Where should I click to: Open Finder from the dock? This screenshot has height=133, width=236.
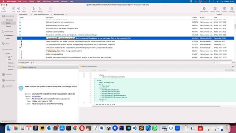[x=9, y=128]
